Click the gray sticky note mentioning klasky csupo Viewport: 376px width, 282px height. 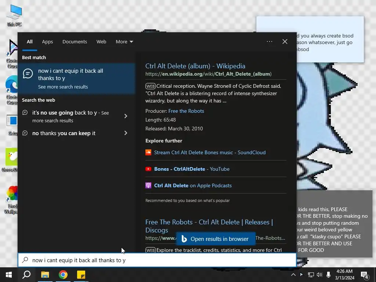(334, 224)
